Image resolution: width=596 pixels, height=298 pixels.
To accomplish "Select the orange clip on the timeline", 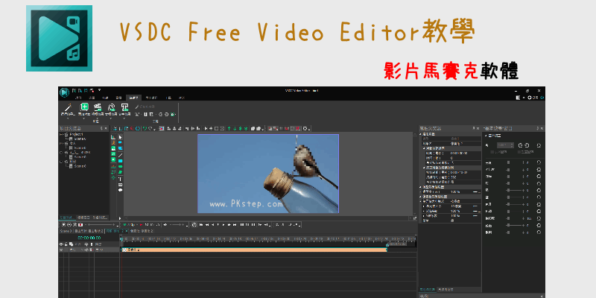I will pyautogui.click(x=253, y=250).
